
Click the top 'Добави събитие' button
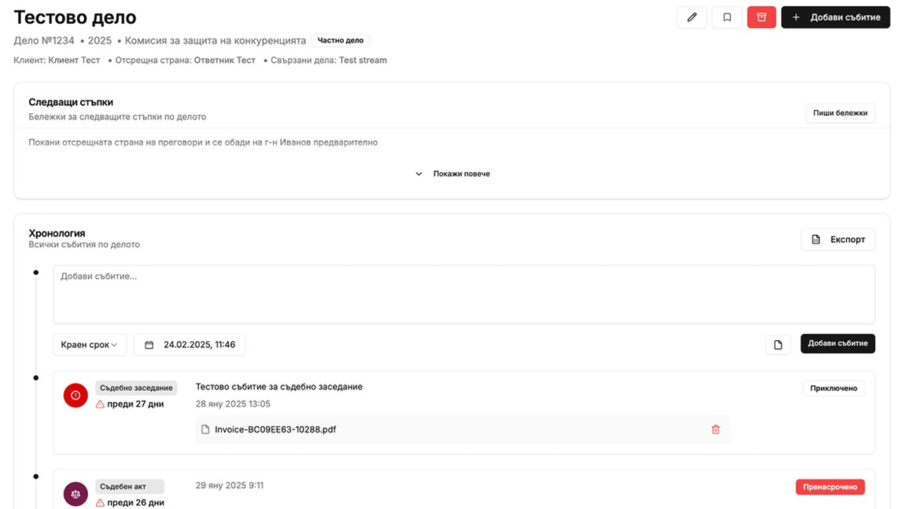[x=835, y=18]
